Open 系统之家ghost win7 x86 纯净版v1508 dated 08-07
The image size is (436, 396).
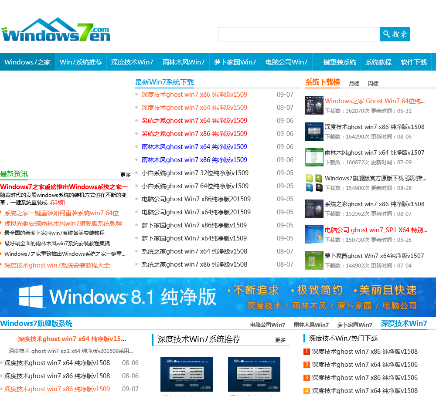click(x=194, y=264)
